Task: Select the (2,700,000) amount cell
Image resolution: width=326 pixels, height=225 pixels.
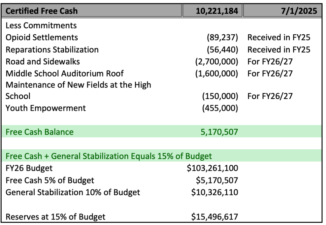Action: pyautogui.click(x=217, y=62)
